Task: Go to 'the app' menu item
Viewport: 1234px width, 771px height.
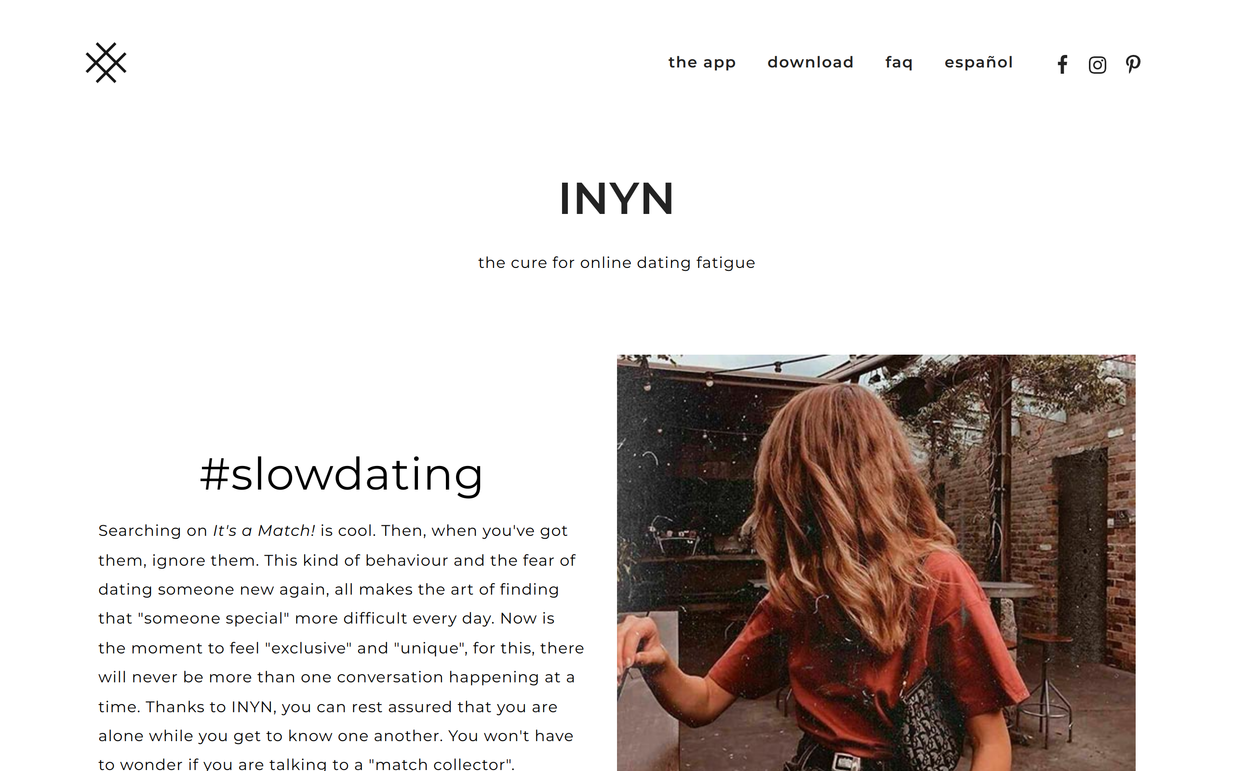Action: coord(702,62)
